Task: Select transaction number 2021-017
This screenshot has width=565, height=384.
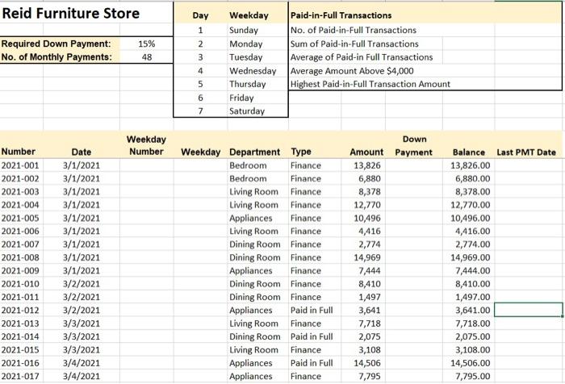Action: pos(20,376)
